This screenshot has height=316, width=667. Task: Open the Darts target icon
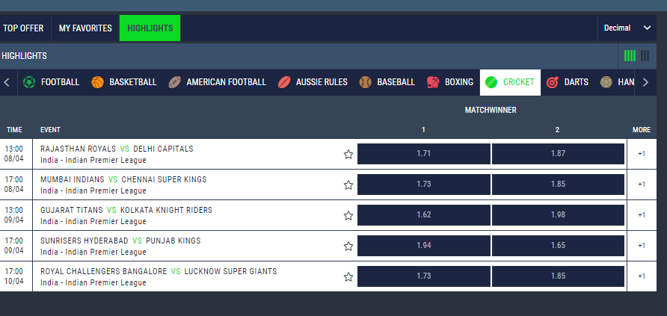click(x=552, y=82)
